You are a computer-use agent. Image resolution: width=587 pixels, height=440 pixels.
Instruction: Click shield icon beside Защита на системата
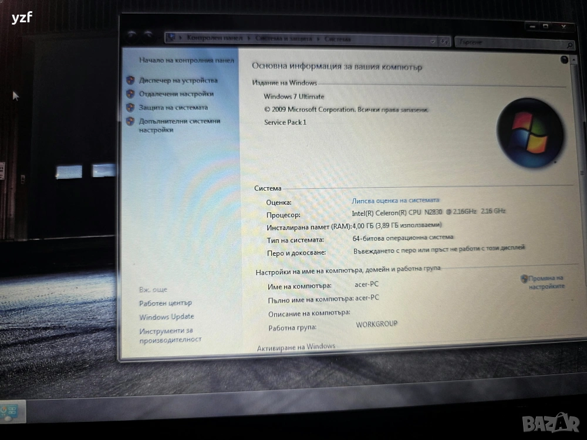pos(130,107)
